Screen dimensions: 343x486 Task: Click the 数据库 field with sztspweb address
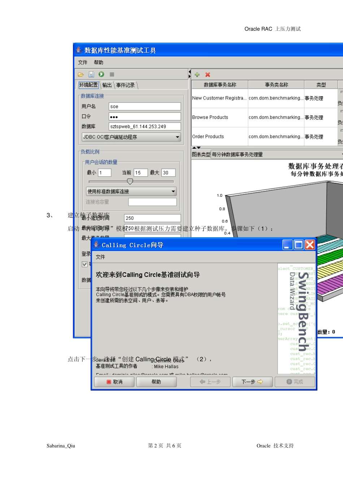145,127
